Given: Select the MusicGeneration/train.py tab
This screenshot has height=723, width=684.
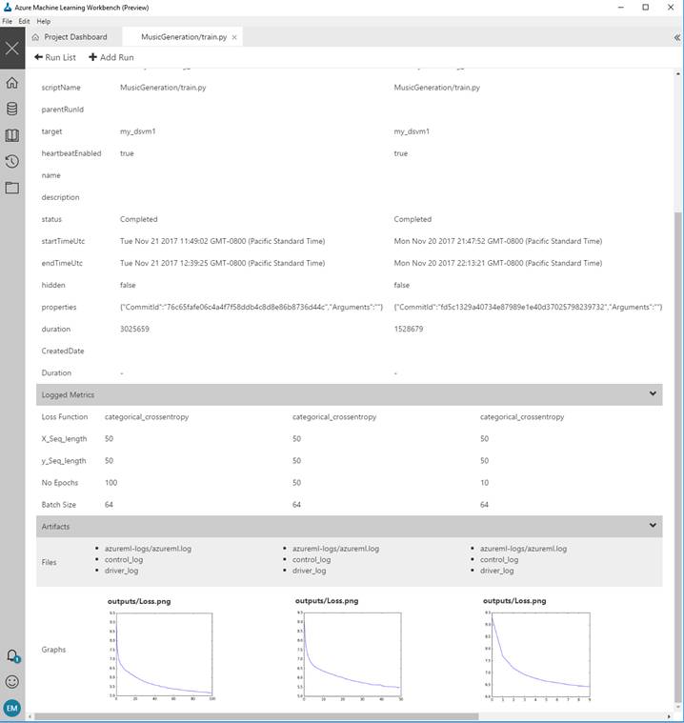Looking at the screenshot, I should (x=184, y=37).
